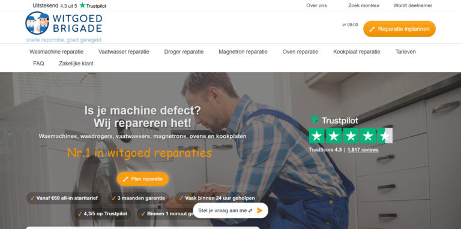
Task: Click the 3 maanden garantie badge
Action: (138, 198)
